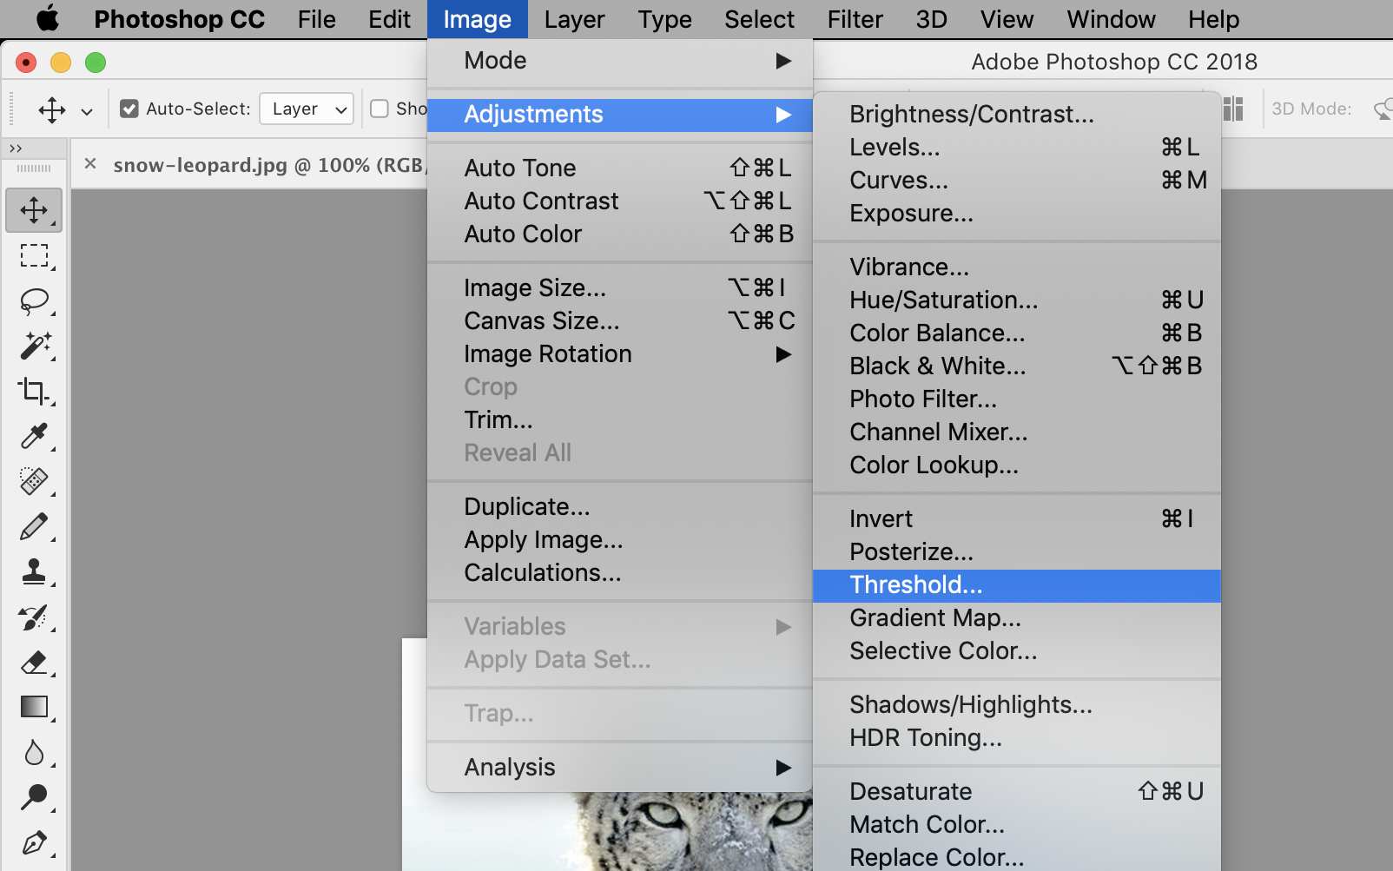
Task: Expand the toolbar with double arrows
Action: tap(16, 148)
